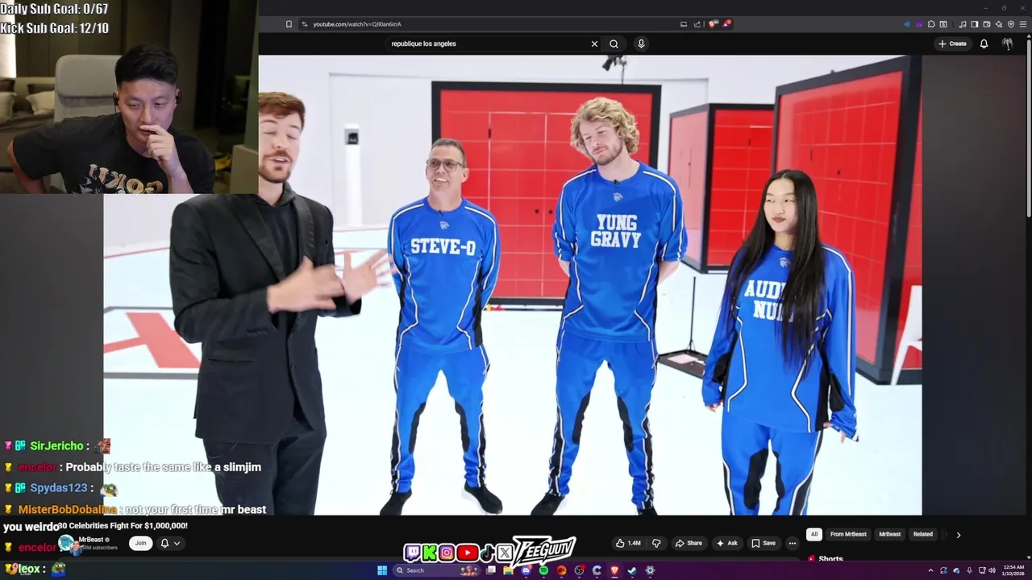Open the browser hamburger main menu

(1023, 24)
